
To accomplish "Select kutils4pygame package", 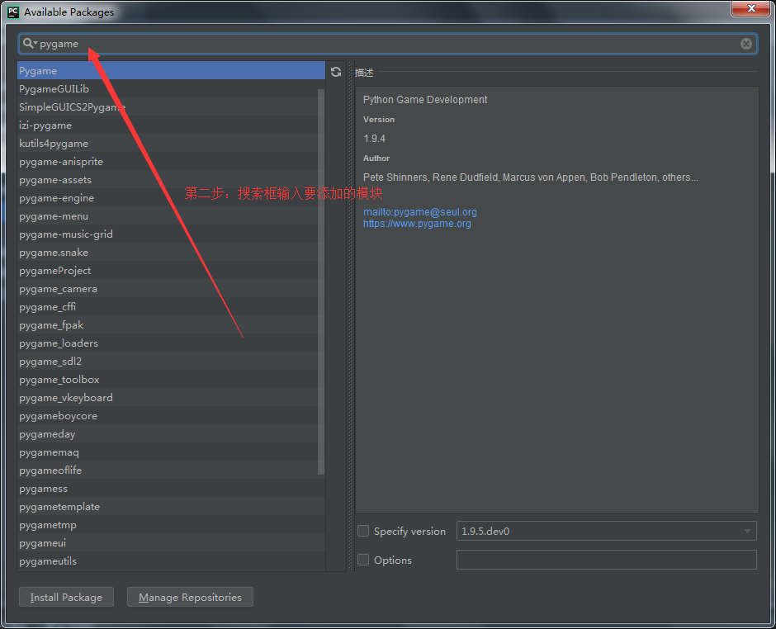I will 171,144.
